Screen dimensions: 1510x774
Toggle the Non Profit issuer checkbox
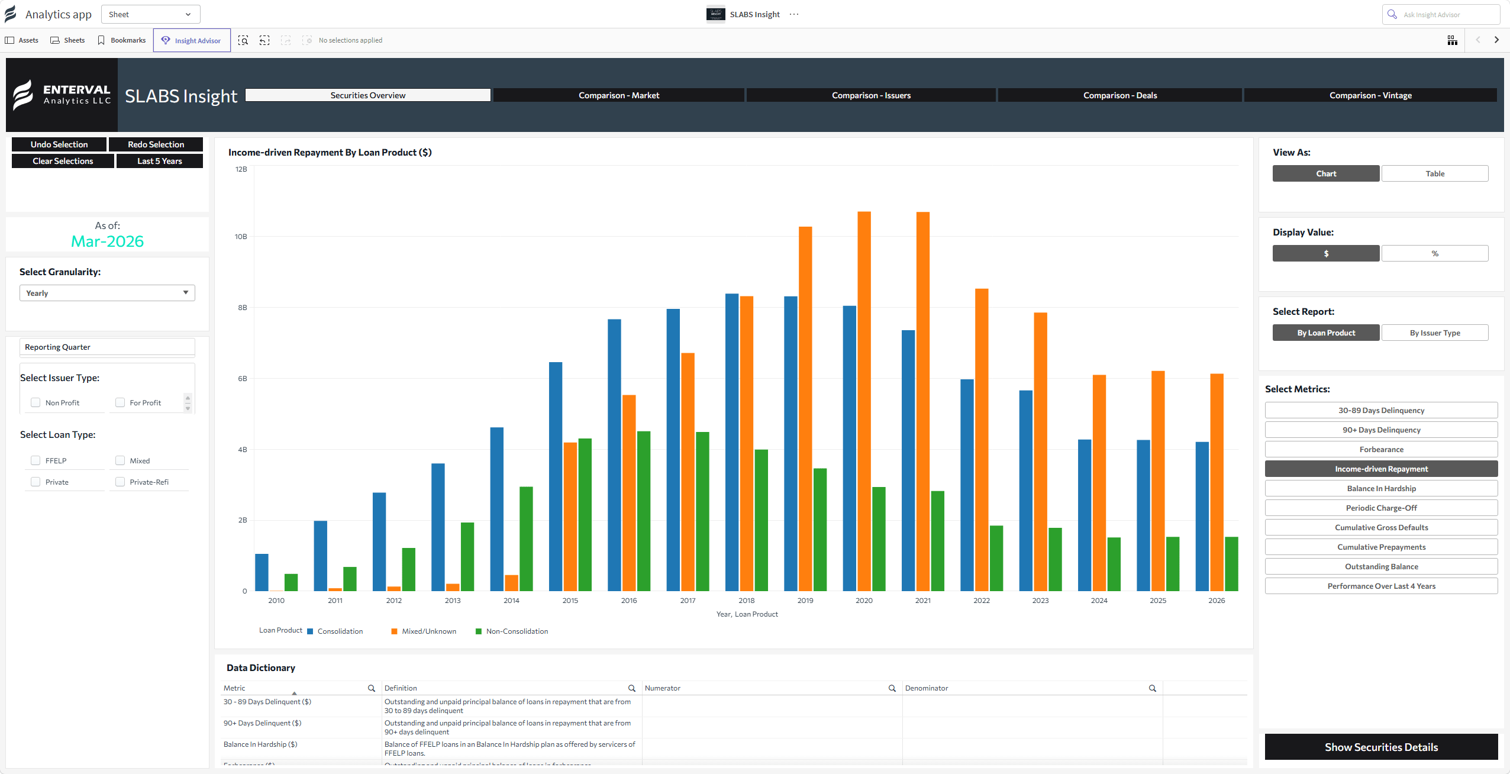click(x=36, y=402)
